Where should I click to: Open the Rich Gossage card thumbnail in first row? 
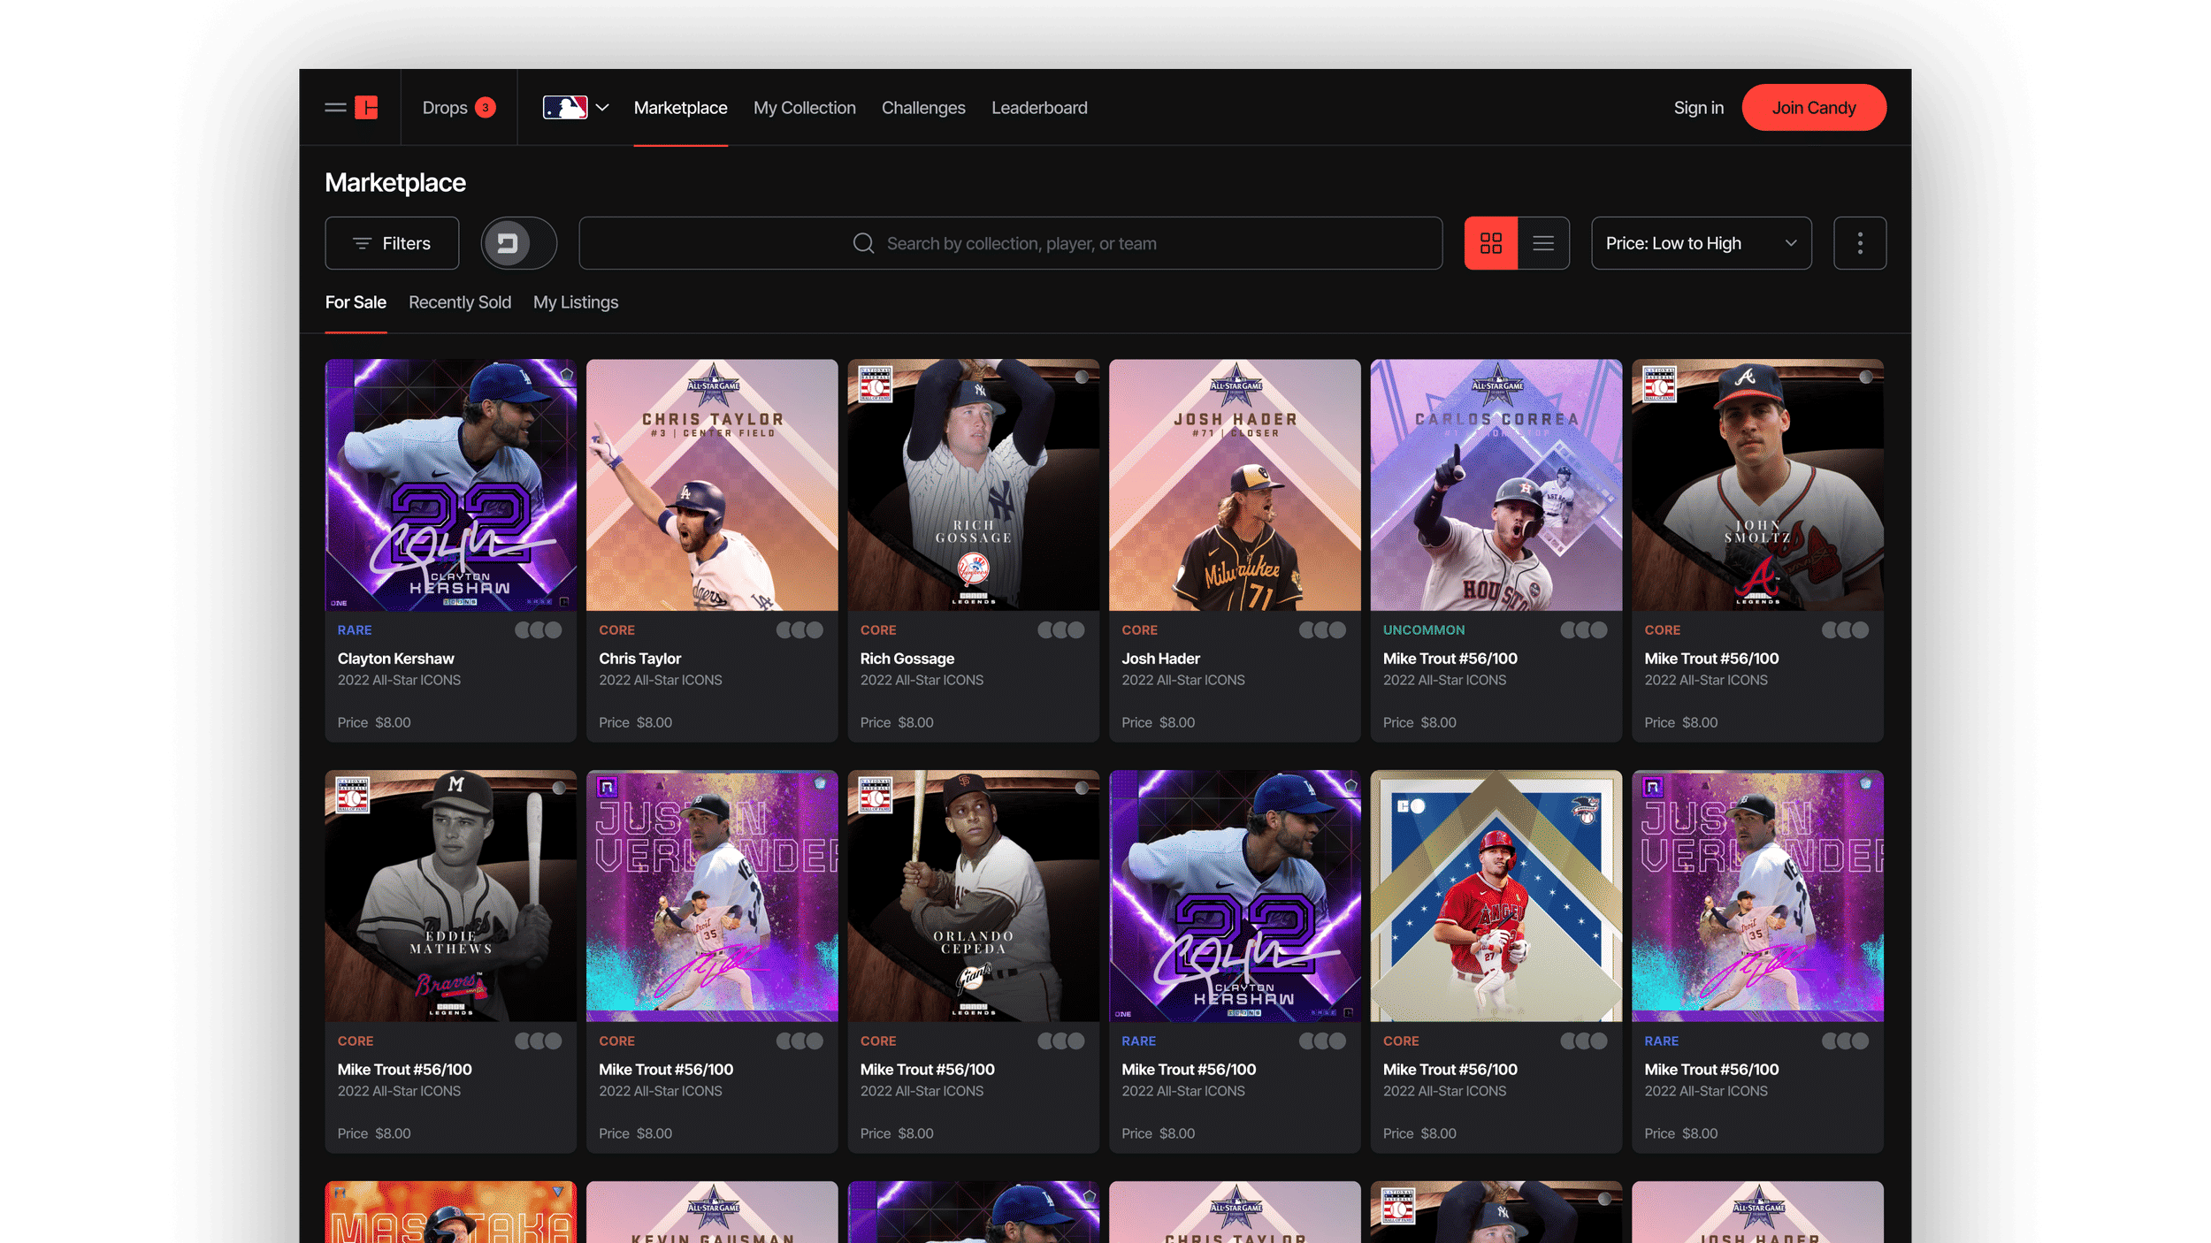tap(973, 484)
